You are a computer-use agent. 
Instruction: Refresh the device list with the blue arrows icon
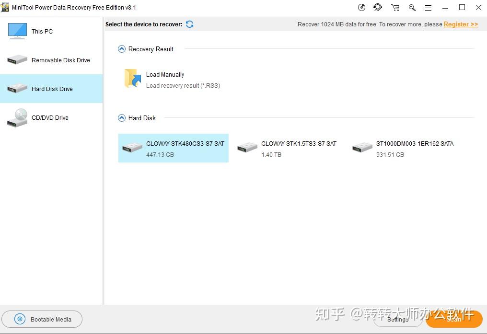[x=189, y=24]
